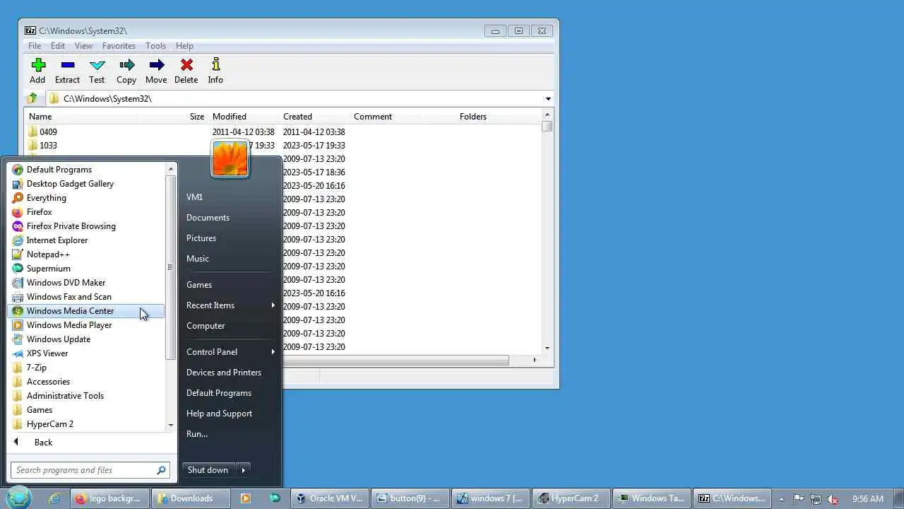Click the clock showing 9:56 AM

(868, 498)
